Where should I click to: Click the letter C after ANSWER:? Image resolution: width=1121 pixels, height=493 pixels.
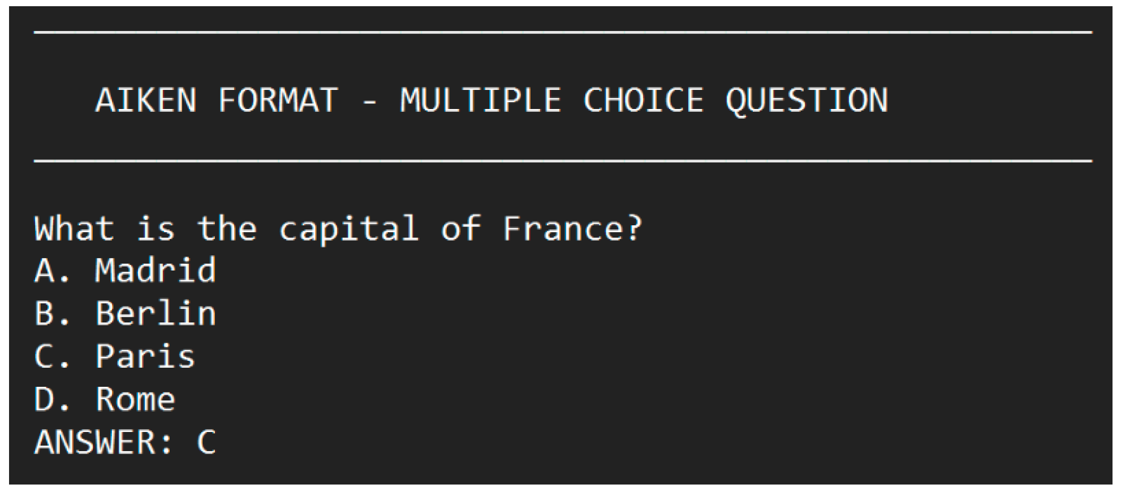pos(206,442)
